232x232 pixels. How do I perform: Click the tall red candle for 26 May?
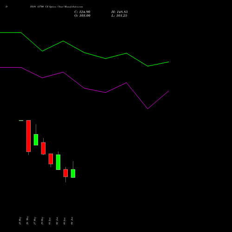coord(28,136)
